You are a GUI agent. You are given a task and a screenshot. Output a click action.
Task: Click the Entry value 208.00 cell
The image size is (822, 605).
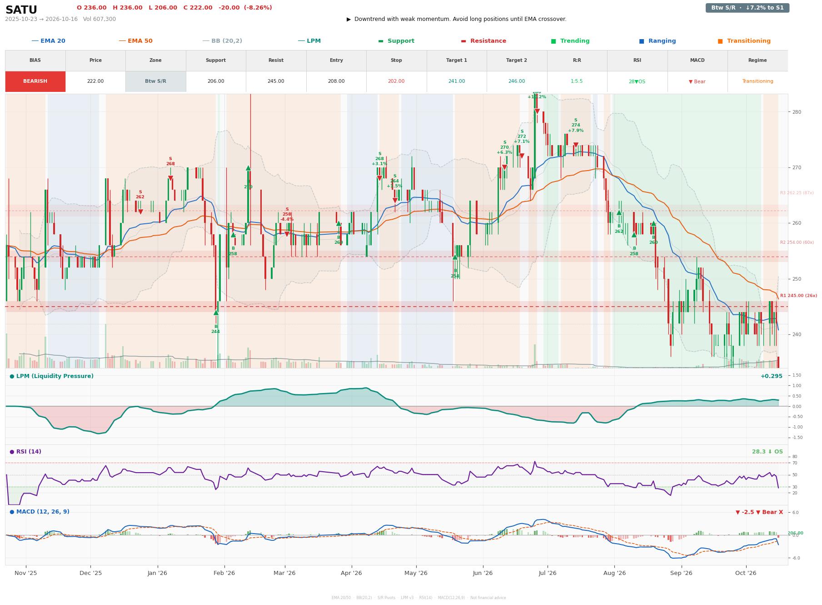click(336, 81)
